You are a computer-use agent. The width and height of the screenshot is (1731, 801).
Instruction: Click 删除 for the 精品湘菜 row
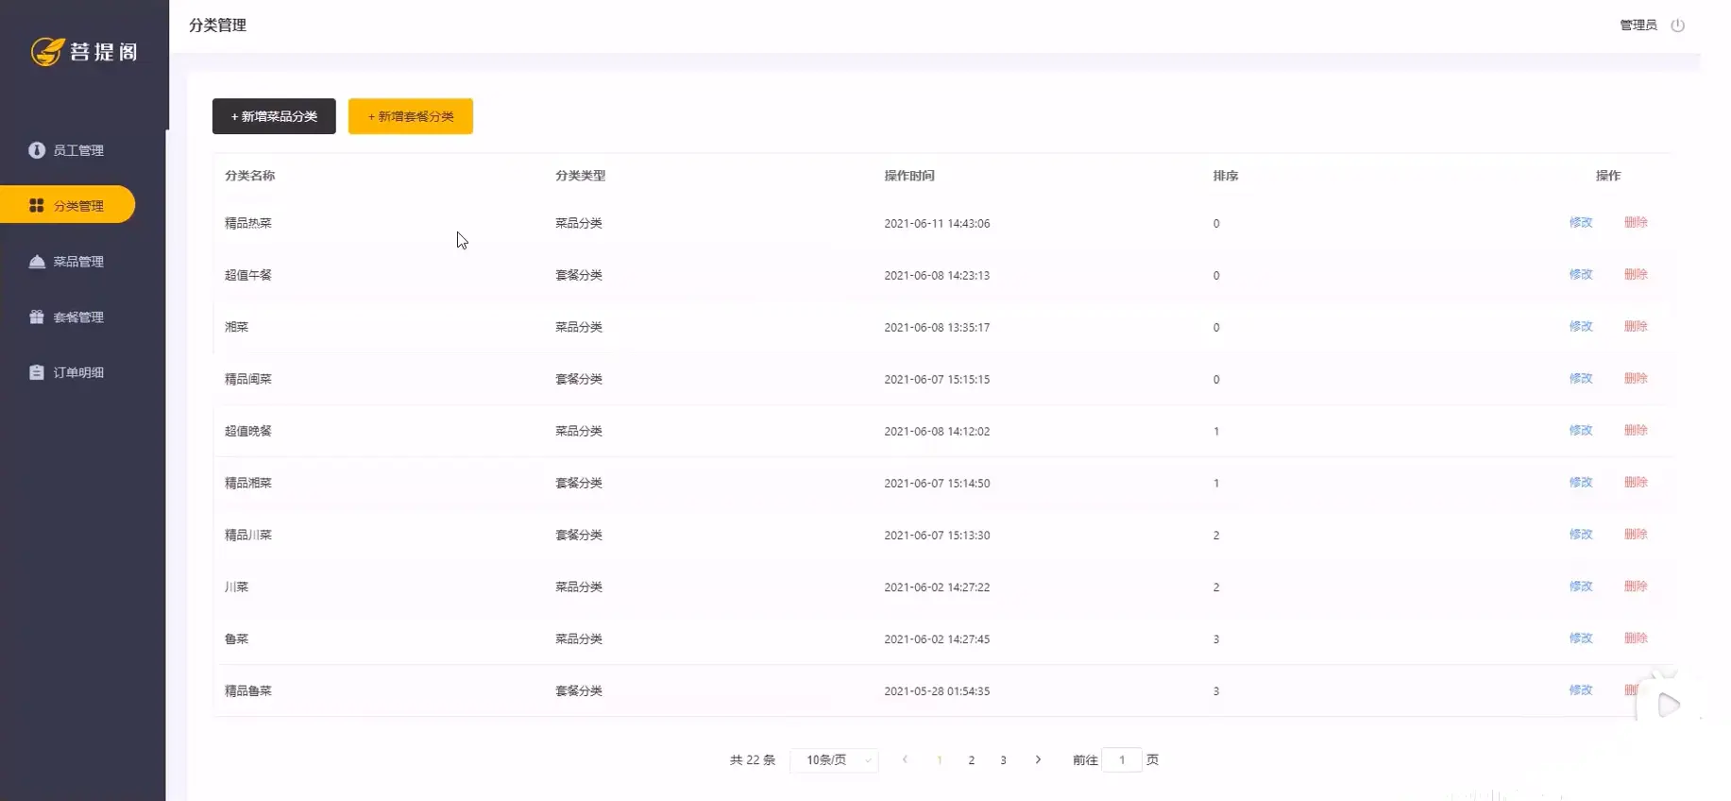point(1636,483)
